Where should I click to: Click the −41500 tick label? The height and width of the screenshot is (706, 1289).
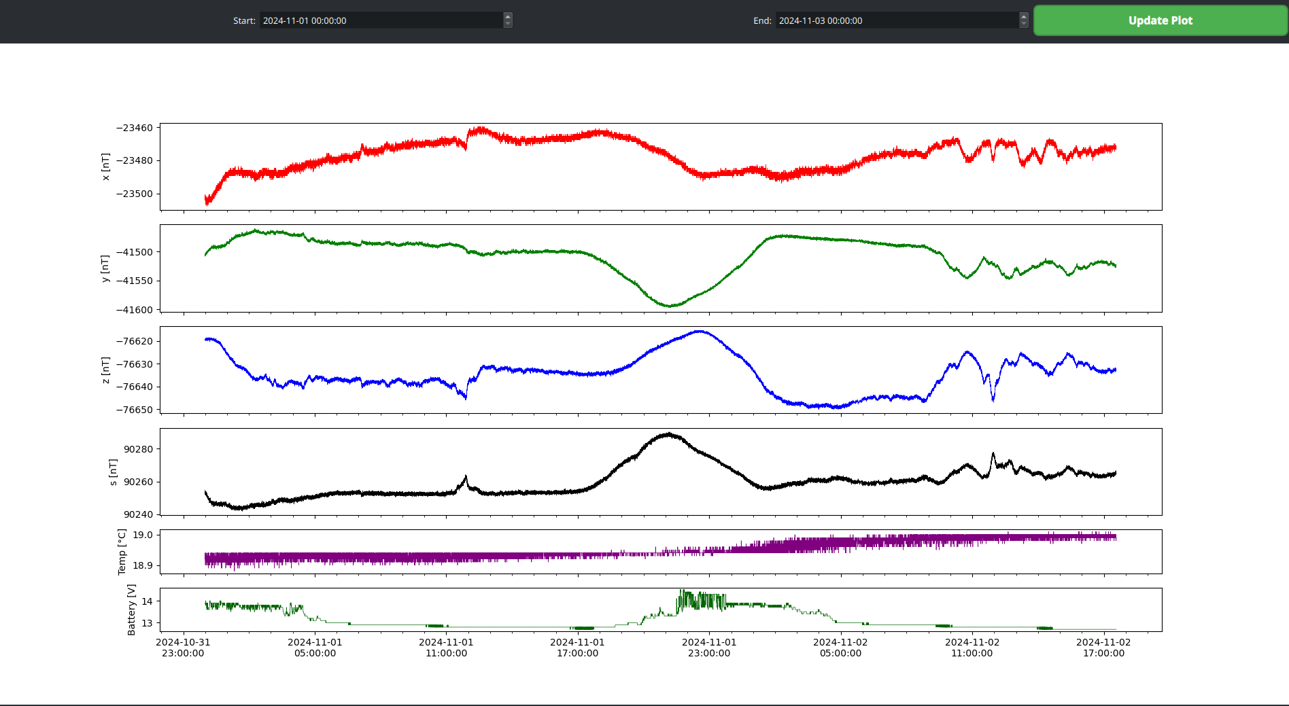click(135, 252)
